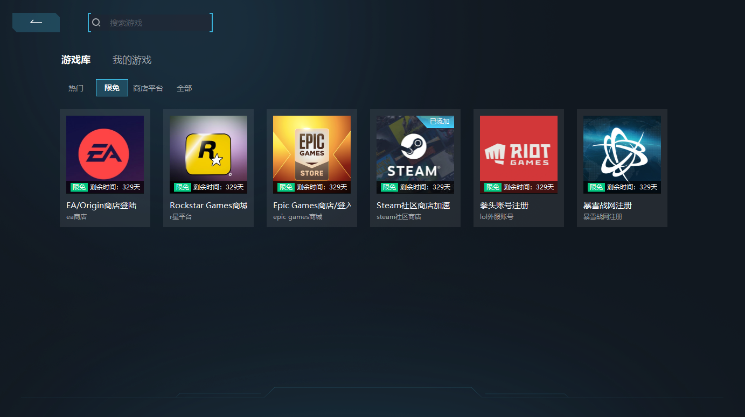Image resolution: width=745 pixels, height=417 pixels.
Task: Open the Epic Games Store thumbnail
Action: click(312, 154)
